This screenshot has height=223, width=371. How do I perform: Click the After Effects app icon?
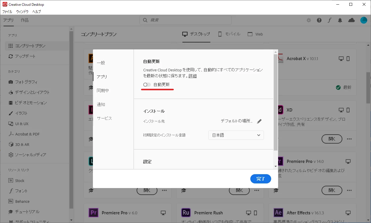pos(278,213)
